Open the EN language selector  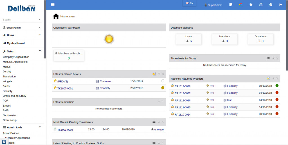[189, 3]
